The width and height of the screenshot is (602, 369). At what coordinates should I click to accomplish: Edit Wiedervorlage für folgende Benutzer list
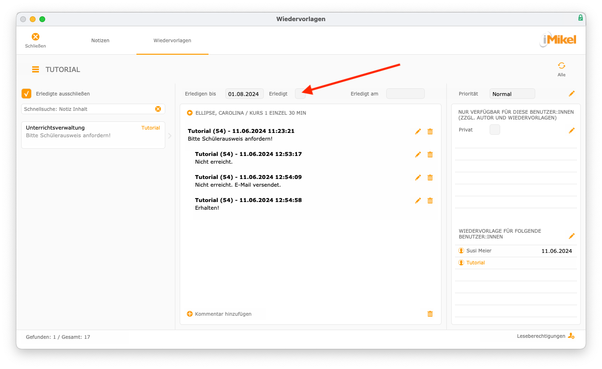coord(572,236)
